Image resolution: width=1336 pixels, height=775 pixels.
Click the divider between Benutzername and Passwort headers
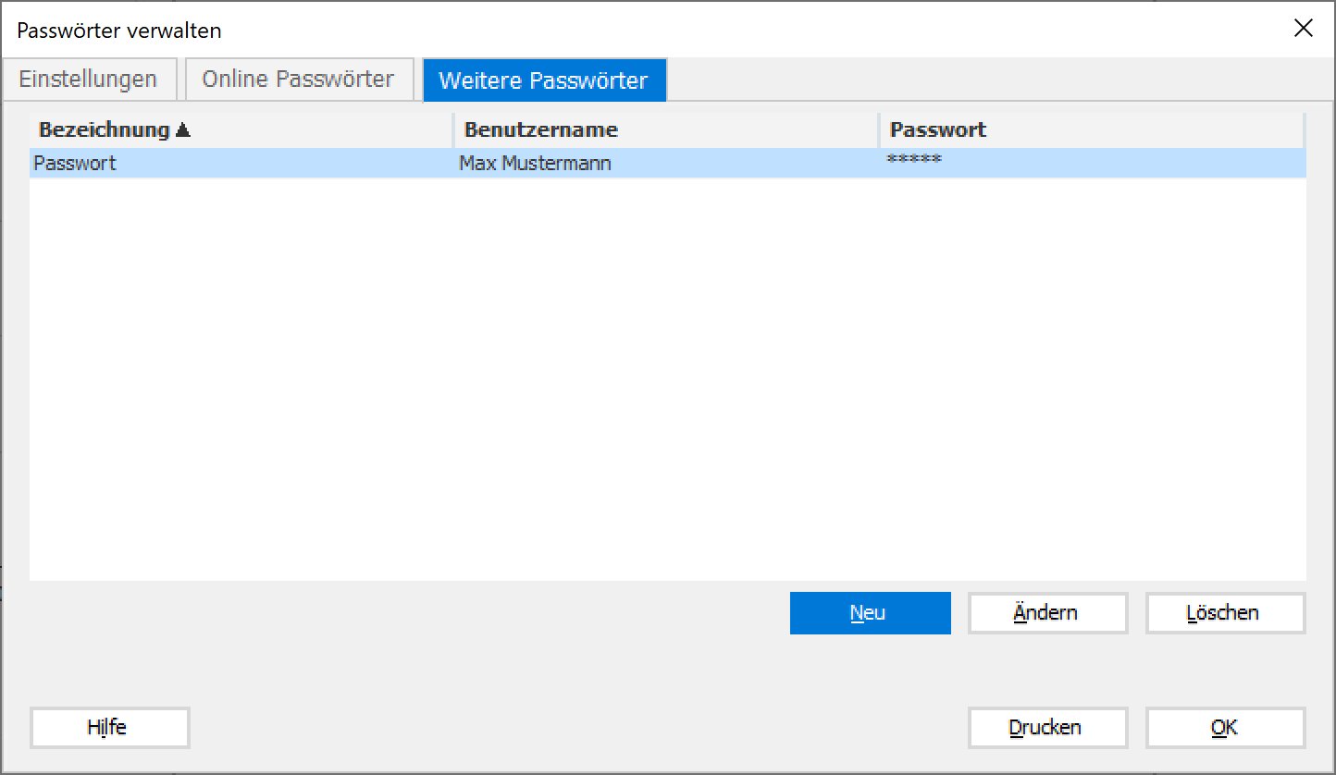[879, 130]
